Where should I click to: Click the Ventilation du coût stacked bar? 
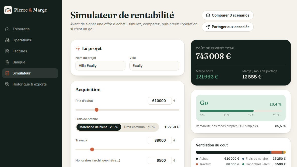coord(241,152)
